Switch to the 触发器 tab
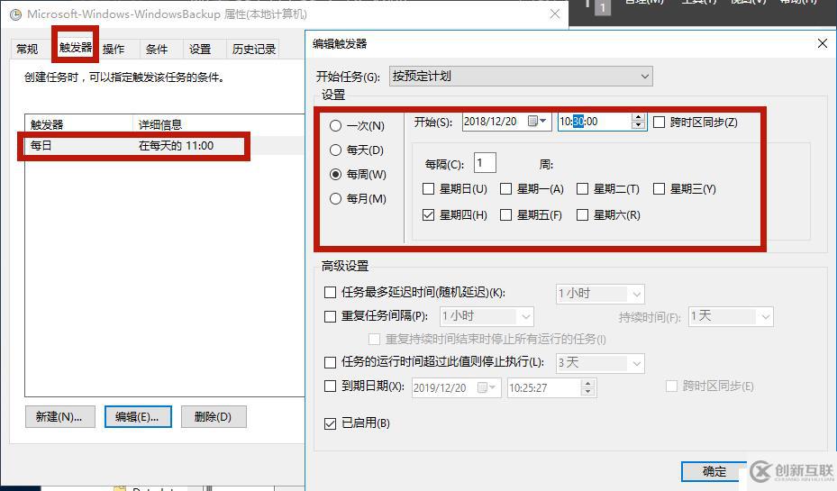837x491 pixels. (76, 48)
